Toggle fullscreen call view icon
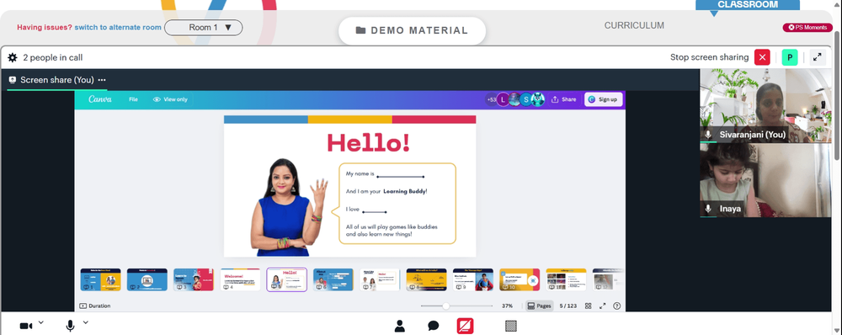The width and height of the screenshot is (842, 335). pyautogui.click(x=818, y=57)
